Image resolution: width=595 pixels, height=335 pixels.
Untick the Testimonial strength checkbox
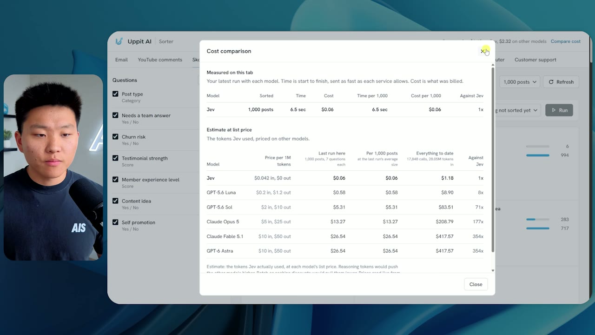coord(115,158)
